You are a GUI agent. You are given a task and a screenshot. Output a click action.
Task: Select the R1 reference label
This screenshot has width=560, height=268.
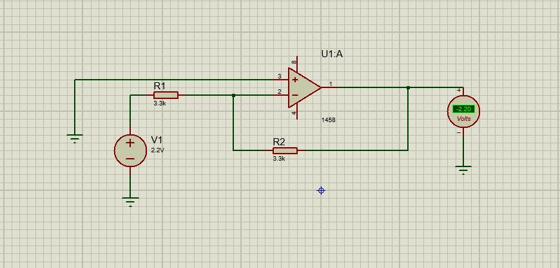pyautogui.click(x=160, y=86)
